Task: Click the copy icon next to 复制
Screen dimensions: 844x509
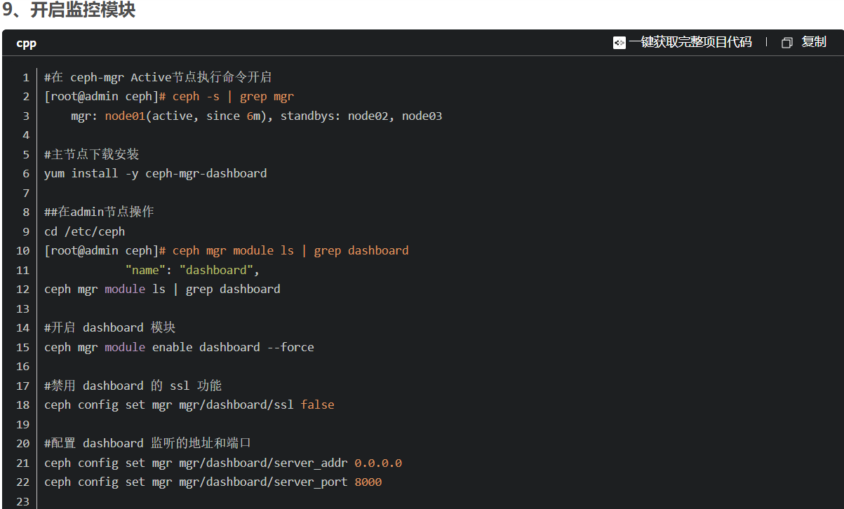Action: 786,43
